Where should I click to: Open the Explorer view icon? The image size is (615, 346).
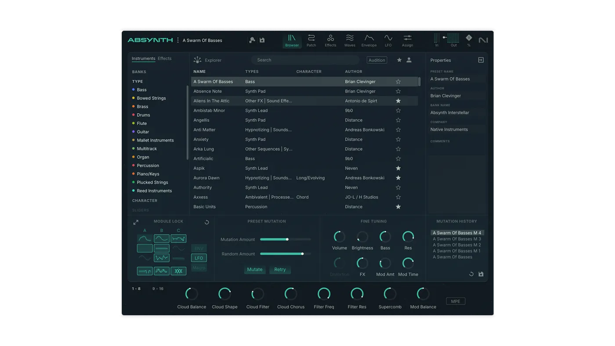click(198, 60)
